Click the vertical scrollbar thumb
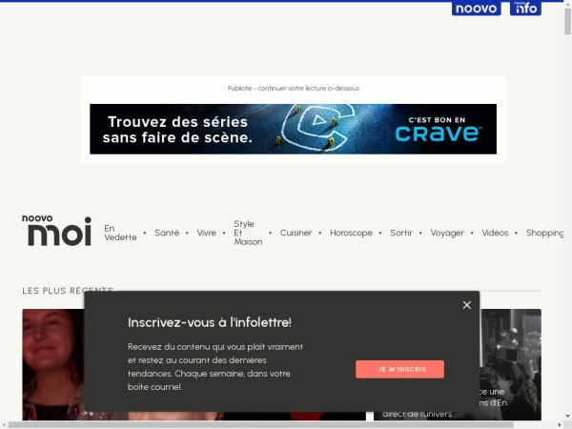Image resolution: width=572 pixels, height=429 pixels. click(x=567, y=21)
